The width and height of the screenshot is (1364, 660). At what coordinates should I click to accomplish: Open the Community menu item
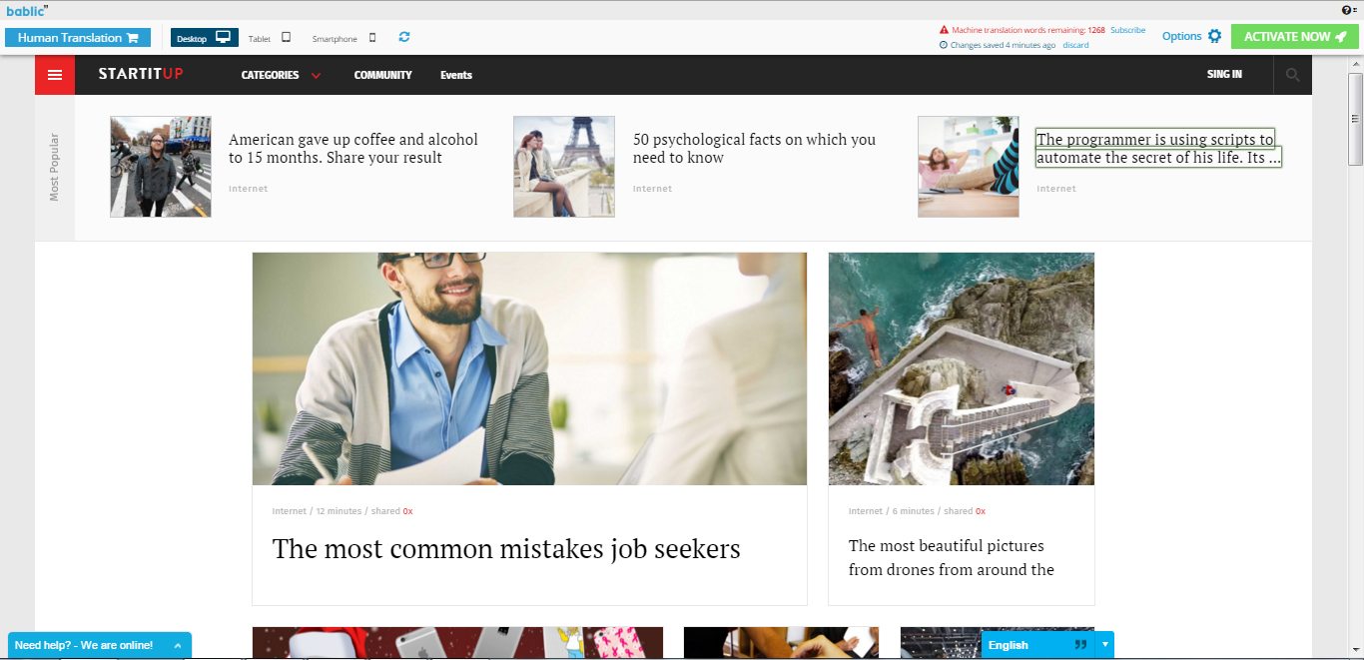tap(382, 75)
